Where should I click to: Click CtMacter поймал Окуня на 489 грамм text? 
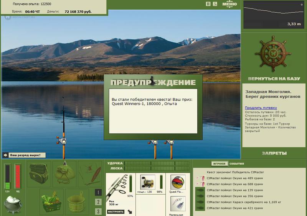[235, 178]
